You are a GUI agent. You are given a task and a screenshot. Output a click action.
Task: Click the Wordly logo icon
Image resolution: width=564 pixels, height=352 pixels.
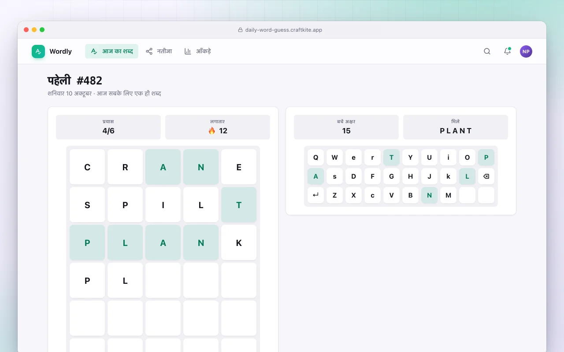tap(38, 51)
